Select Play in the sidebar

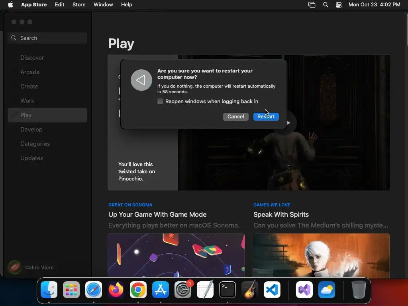coord(47,115)
